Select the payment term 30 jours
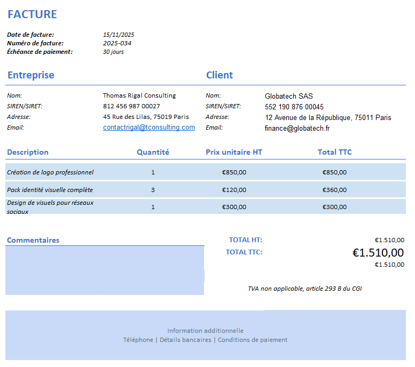Image resolution: width=415 pixels, height=367 pixels. click(x=113, y=52)
